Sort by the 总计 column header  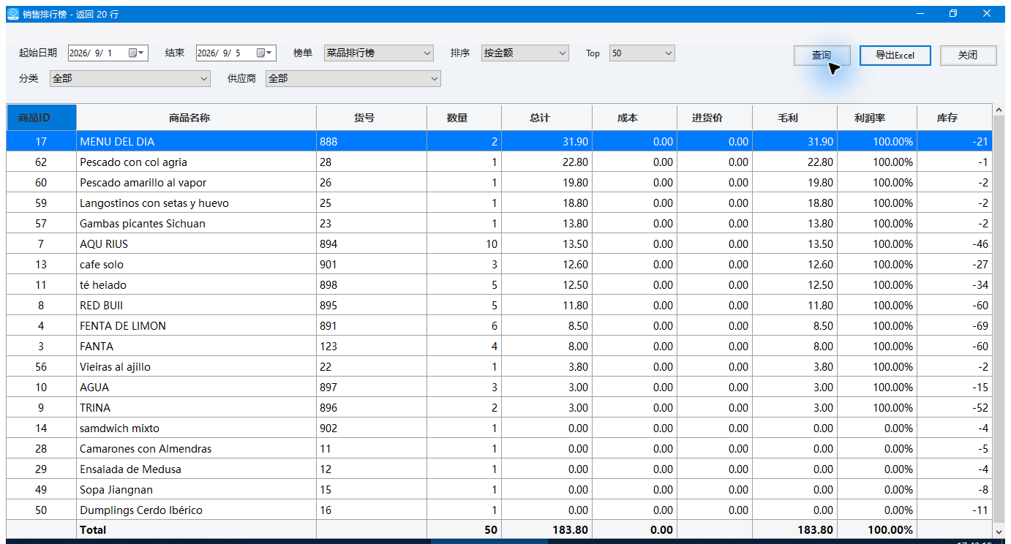coord(546,118)
